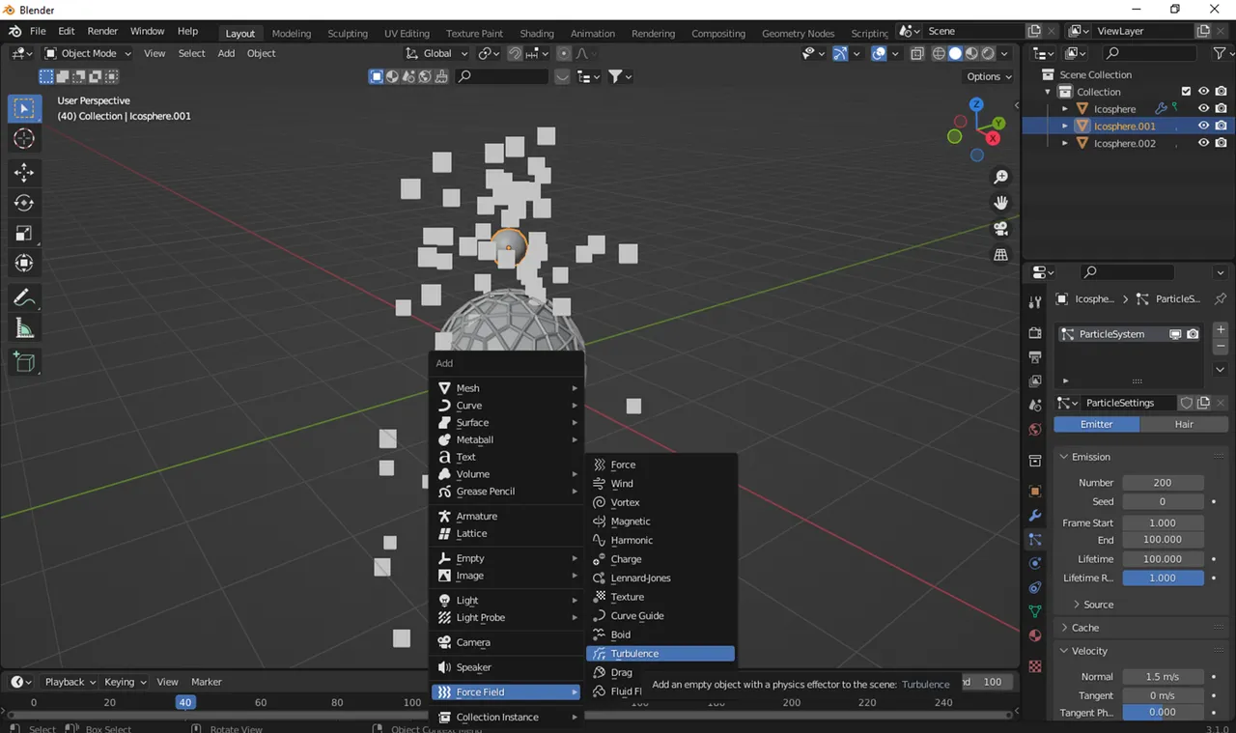Select the Rotate tool
Image resolution: width=1236 pixels, height=733 pixels.
[24, 203]
